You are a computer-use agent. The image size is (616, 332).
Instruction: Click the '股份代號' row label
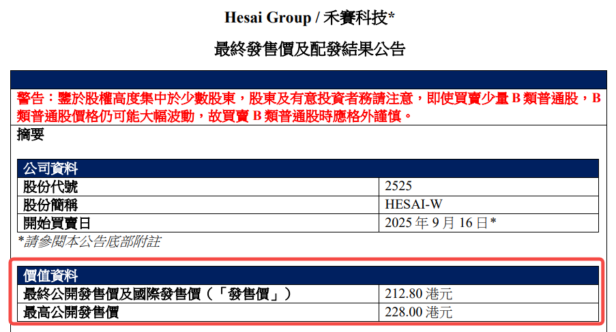[x=50, y=187]
